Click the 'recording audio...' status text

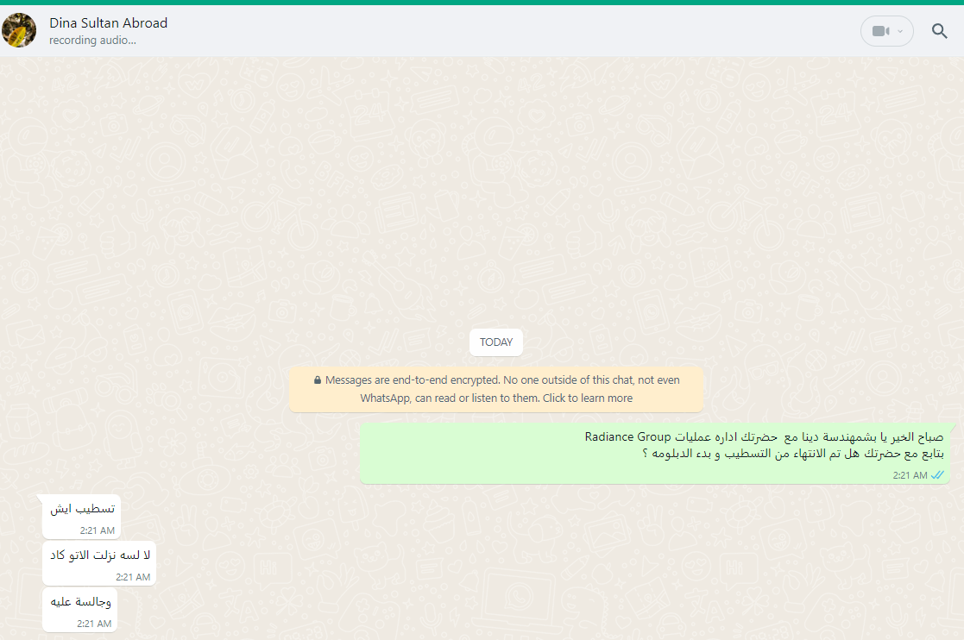93,41
